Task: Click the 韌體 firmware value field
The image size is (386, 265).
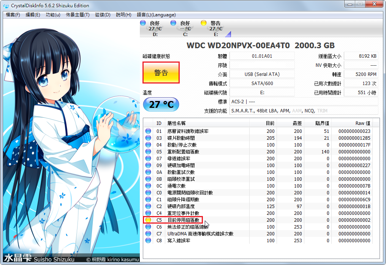Action: tap(262, 56)
